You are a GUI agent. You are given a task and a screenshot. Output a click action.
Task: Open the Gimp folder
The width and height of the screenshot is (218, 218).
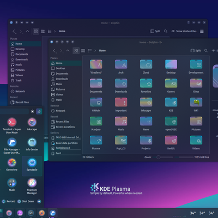[x=196, y=86]
